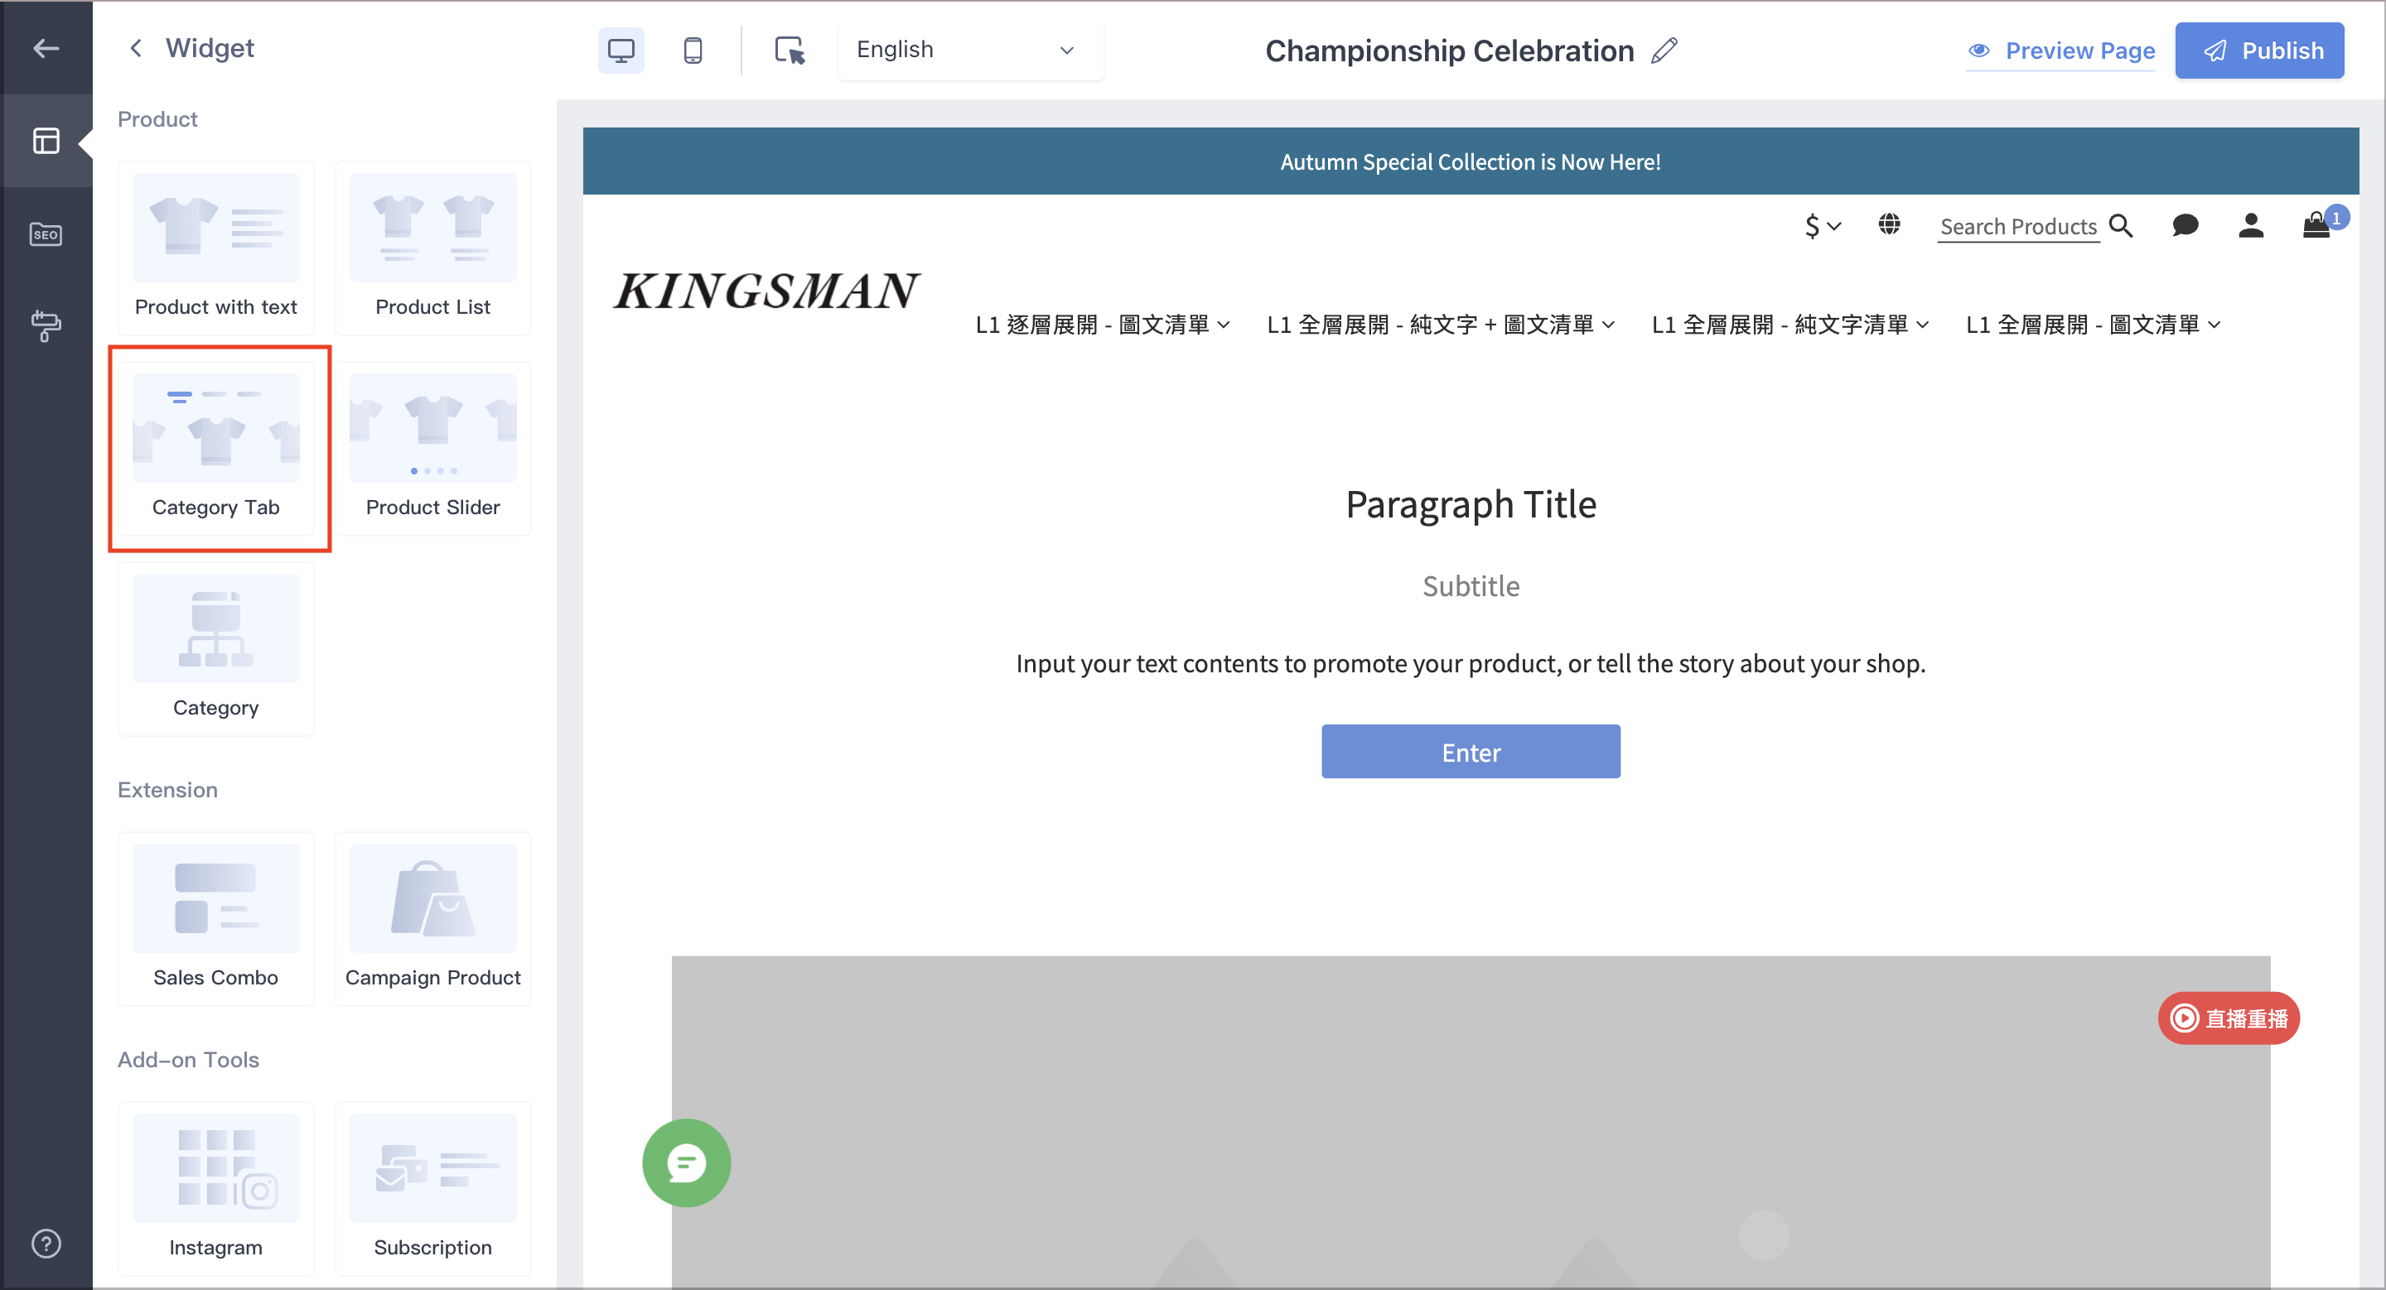Add the Category widget
This screenshot has height=1290, width=2386.
pyautogui.click(x=215, y=648)
